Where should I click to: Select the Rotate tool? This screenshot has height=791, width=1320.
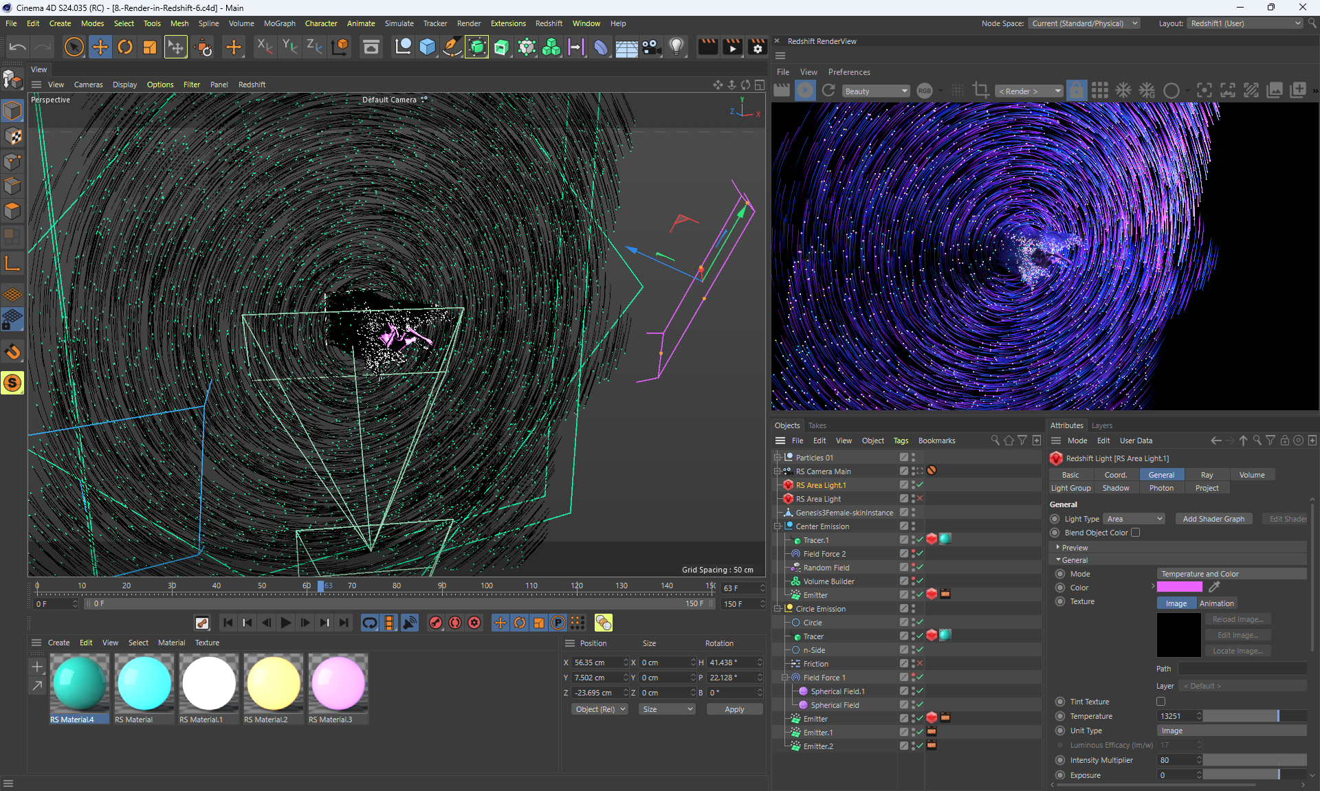pos(125,47)
